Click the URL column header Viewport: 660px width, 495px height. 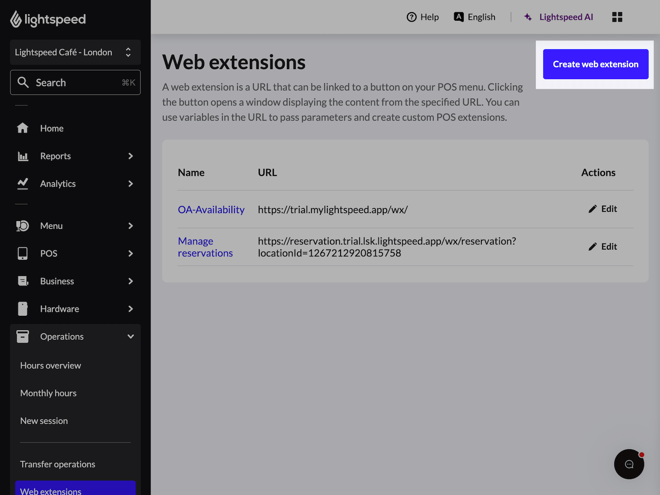click(x=267, y=173)
